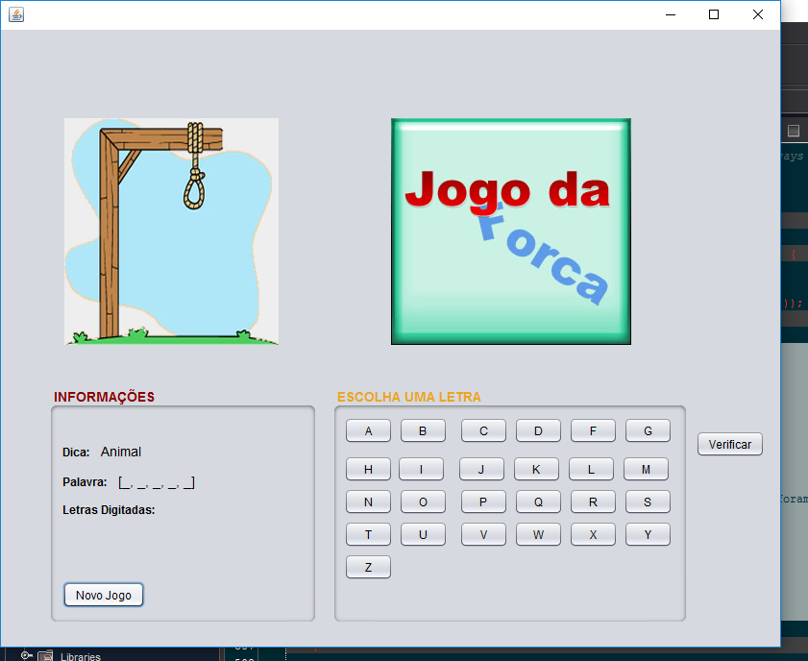
Task: Select the letter E-less row's B button
Action: tap(423, 430)
